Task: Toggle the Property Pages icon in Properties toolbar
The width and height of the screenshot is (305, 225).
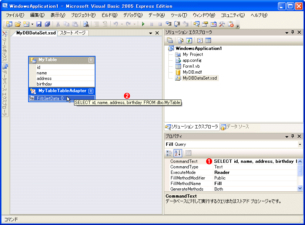Action: (188, 153)
